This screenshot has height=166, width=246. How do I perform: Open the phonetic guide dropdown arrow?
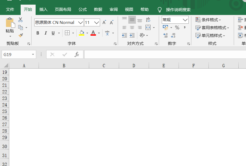[x=113, y=33]
